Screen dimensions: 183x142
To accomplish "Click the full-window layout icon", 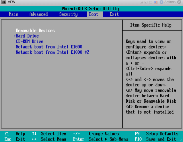I will click(151, 2).
